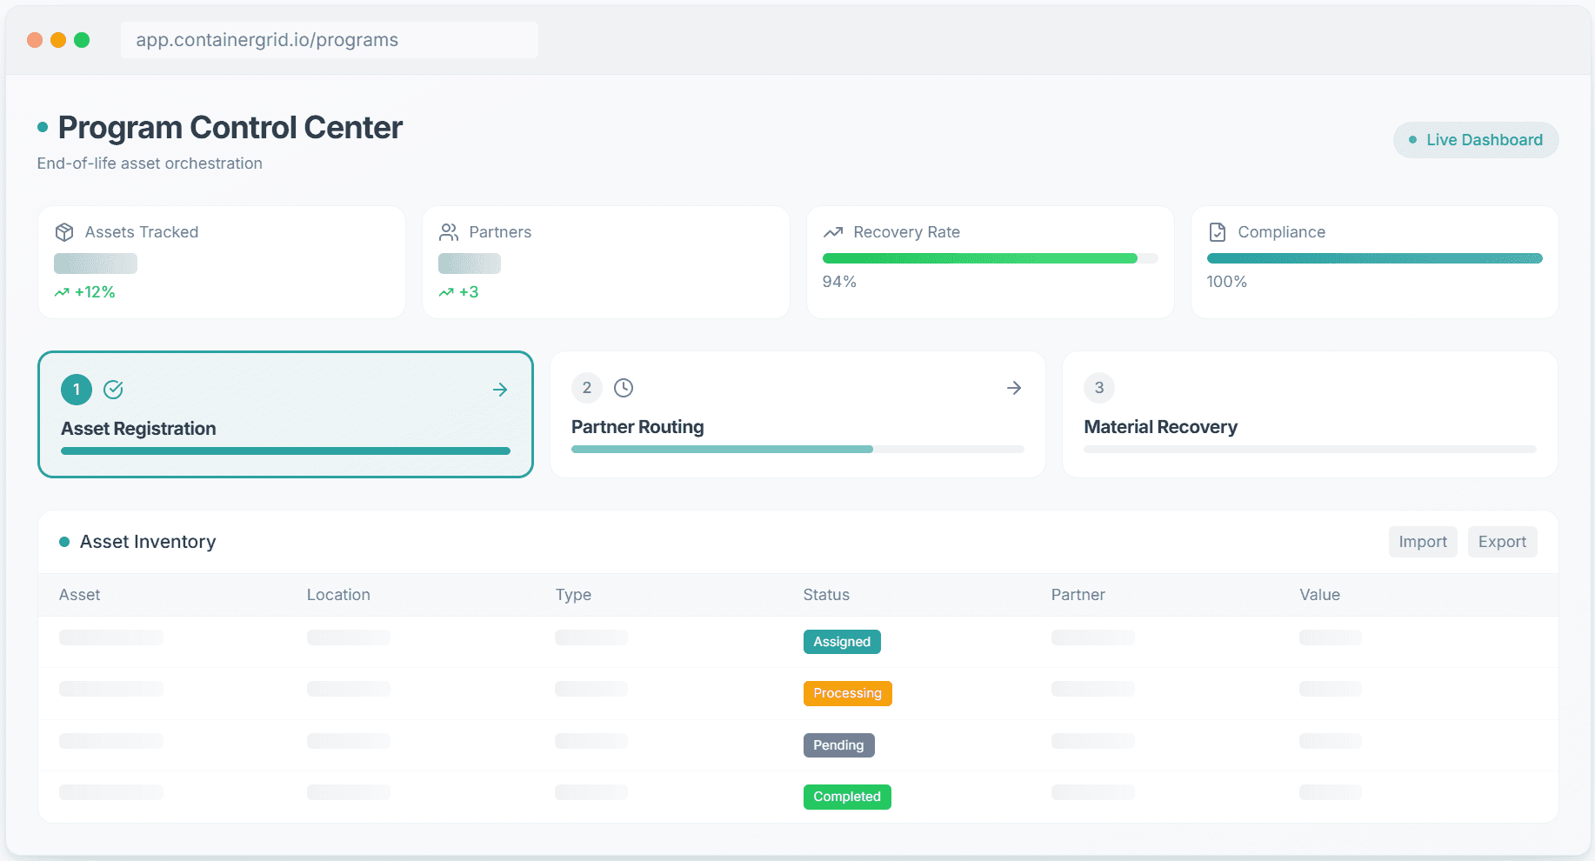This screenshot has width=1595, height=861.
Task: Click the checkmark icon on Asset Registration
Action: (x=113, y=390)
